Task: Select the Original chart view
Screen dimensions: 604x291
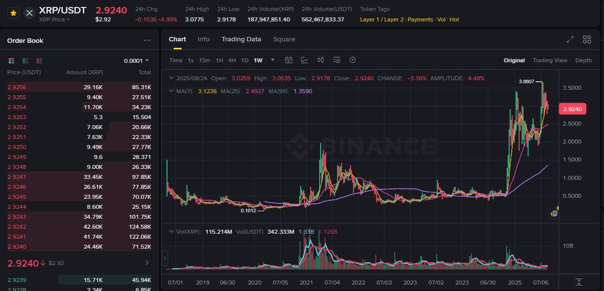Action: (x=514, y=60)
